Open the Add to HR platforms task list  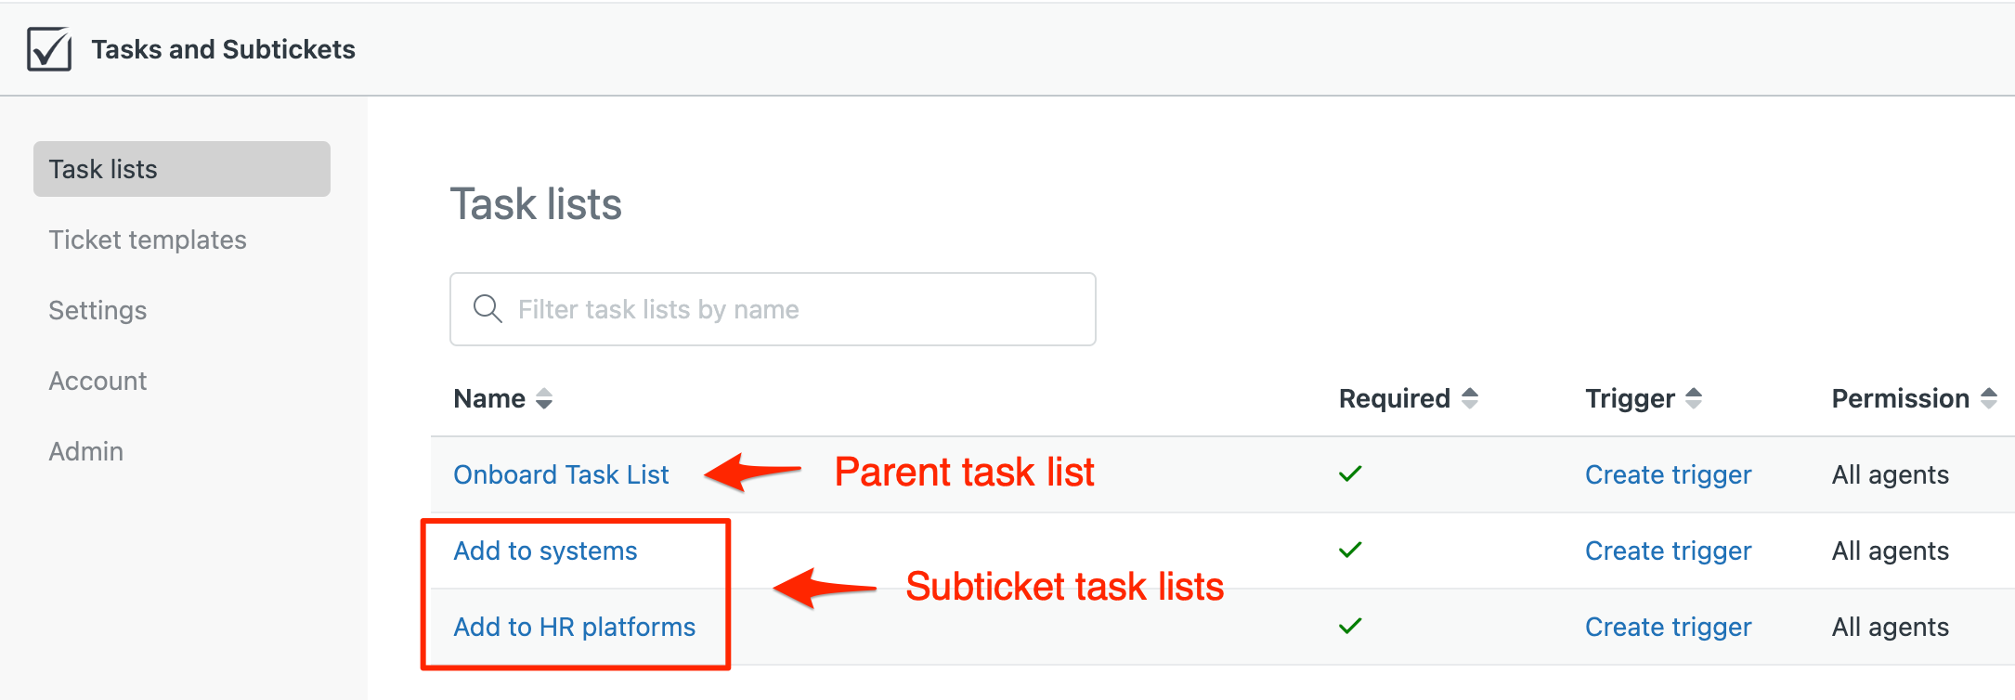point(574,627)
